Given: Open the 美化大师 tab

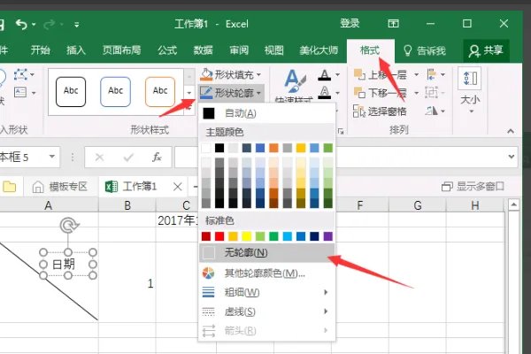Looking at the screenshot, I should (319, 50).
